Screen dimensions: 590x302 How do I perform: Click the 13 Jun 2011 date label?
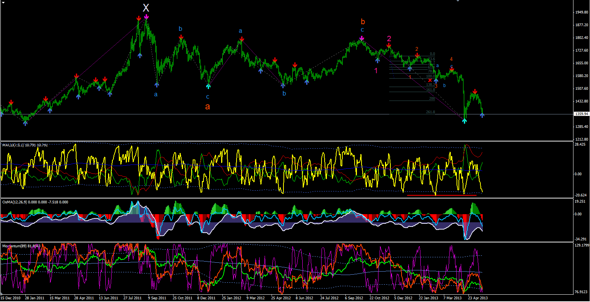[108, 298]
